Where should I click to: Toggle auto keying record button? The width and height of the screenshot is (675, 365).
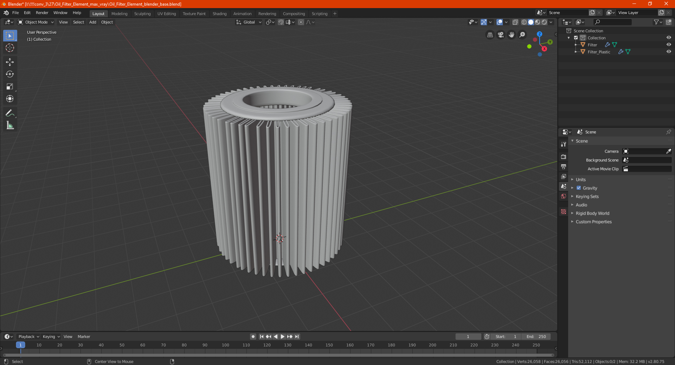(x=253, y=337)
